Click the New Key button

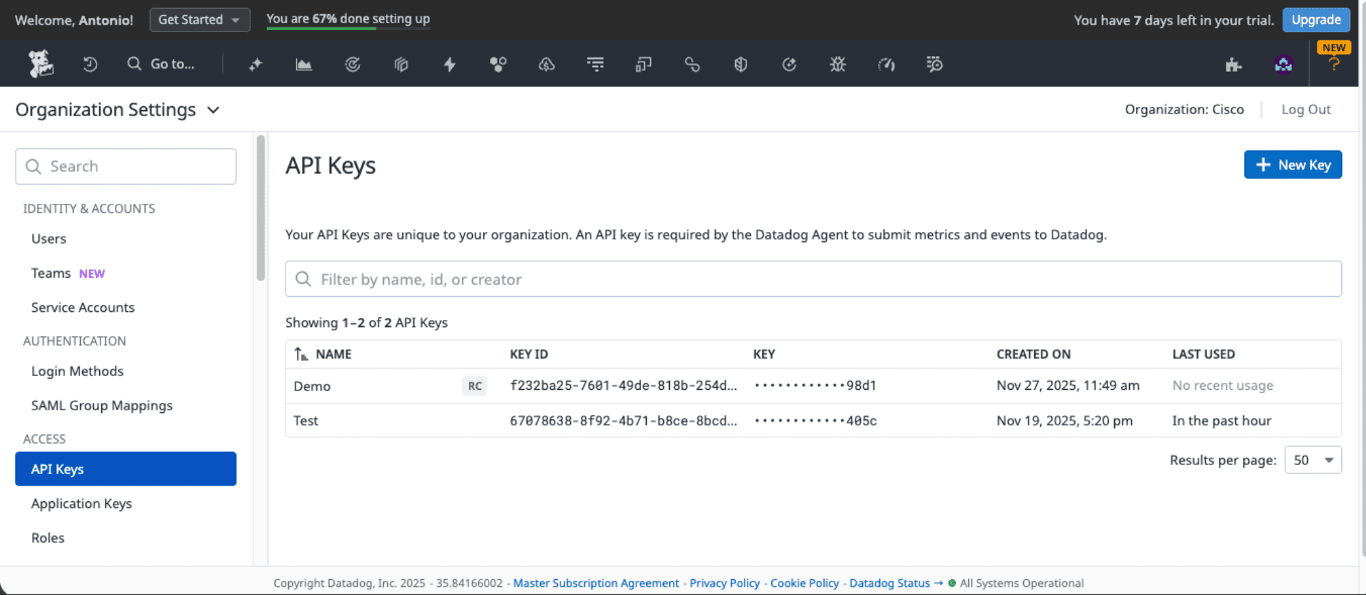(x=1293, y=165)
